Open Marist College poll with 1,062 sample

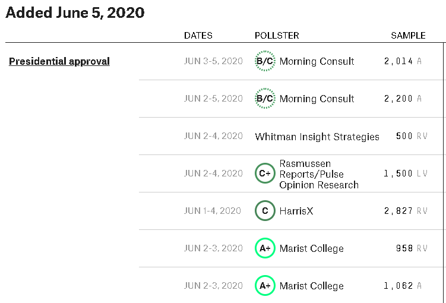(x=311, y=286)
